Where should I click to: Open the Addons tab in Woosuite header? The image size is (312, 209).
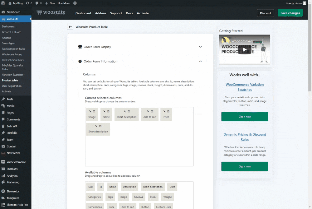[101, 13]
